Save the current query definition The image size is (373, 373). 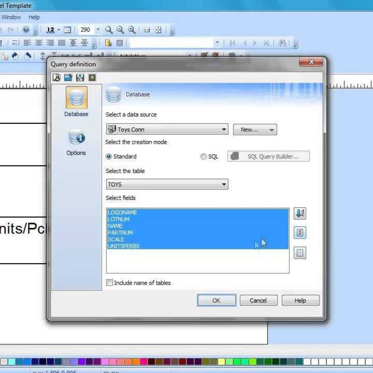point(80,78)
